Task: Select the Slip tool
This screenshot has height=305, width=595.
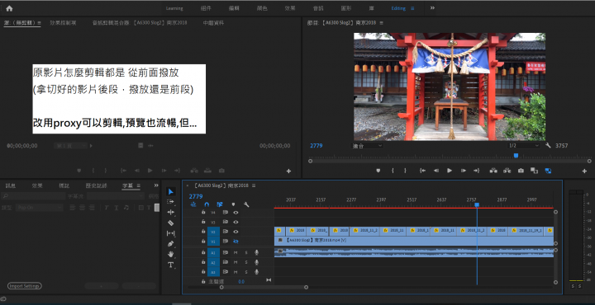Action: click(171, 233)
